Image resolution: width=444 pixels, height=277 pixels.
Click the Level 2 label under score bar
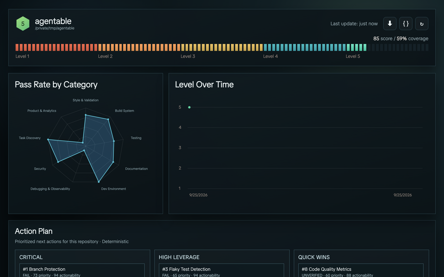coord(105,56)
